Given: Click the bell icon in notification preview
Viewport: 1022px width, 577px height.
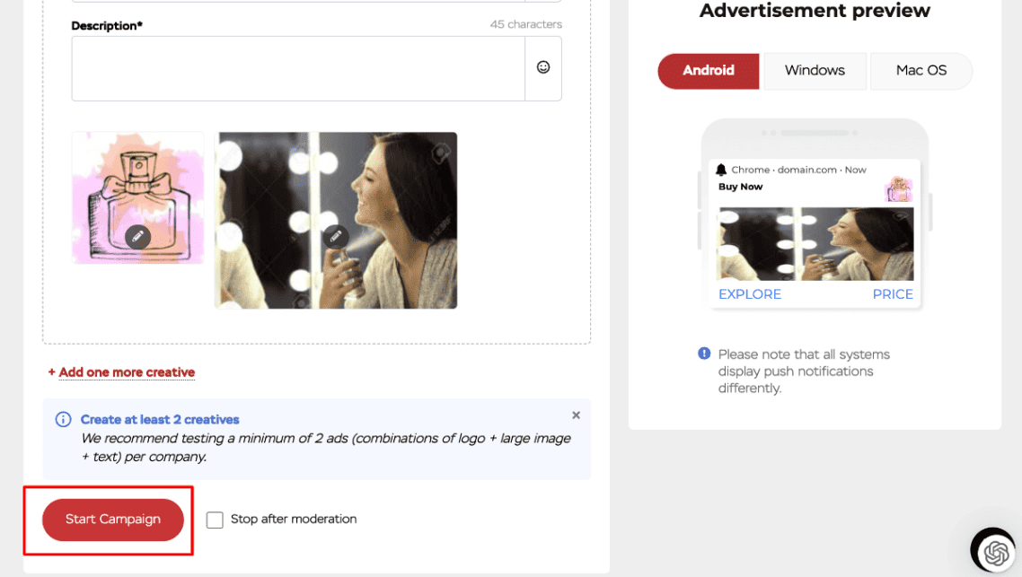Looking at the screenshot, I should (720, 170).
